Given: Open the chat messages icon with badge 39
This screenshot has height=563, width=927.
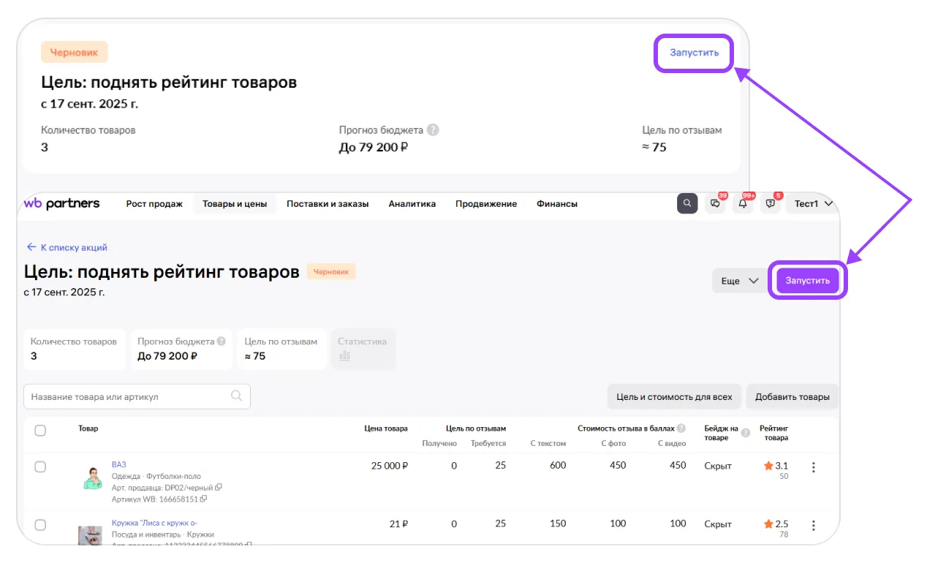Looking at the screenshot, I should click(x=715, y=204).
